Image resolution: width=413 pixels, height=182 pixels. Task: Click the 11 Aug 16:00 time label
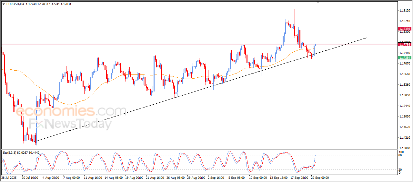92,178
